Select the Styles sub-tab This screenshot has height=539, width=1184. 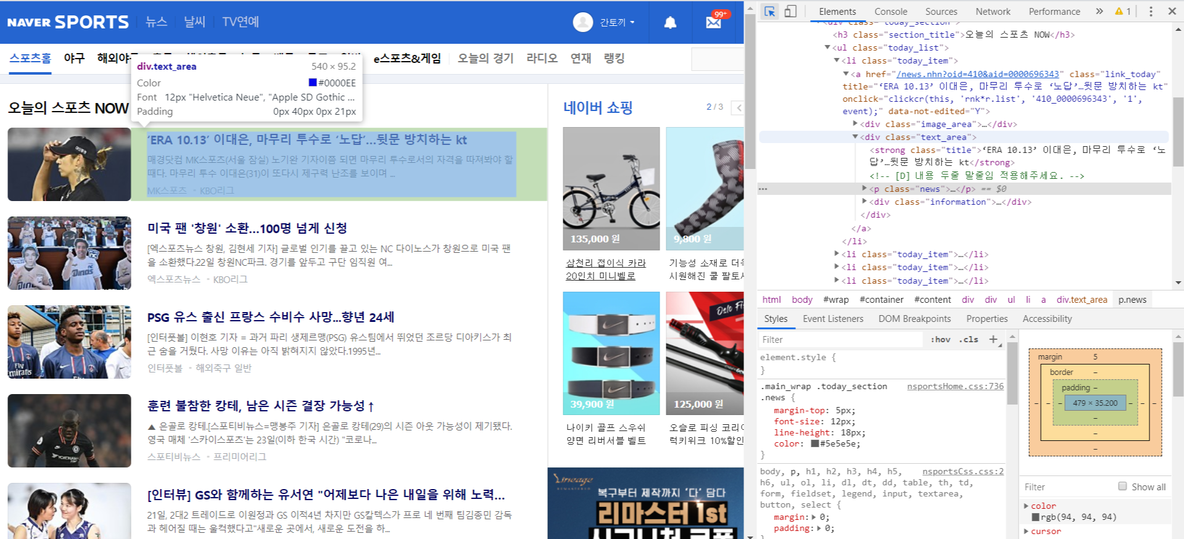776,319
